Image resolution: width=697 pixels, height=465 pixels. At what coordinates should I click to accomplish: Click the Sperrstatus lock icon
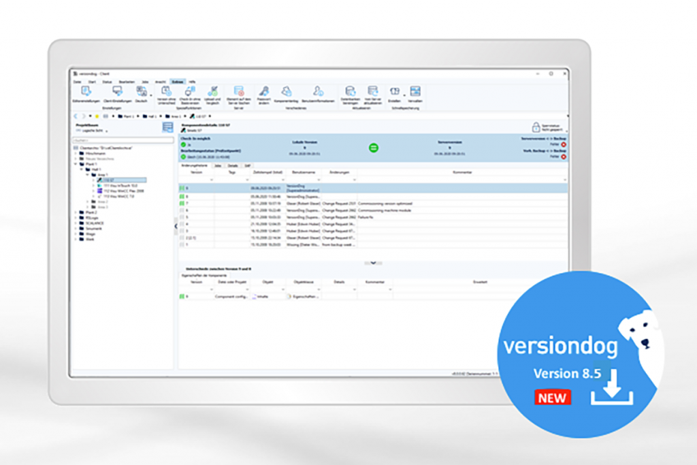536,127
